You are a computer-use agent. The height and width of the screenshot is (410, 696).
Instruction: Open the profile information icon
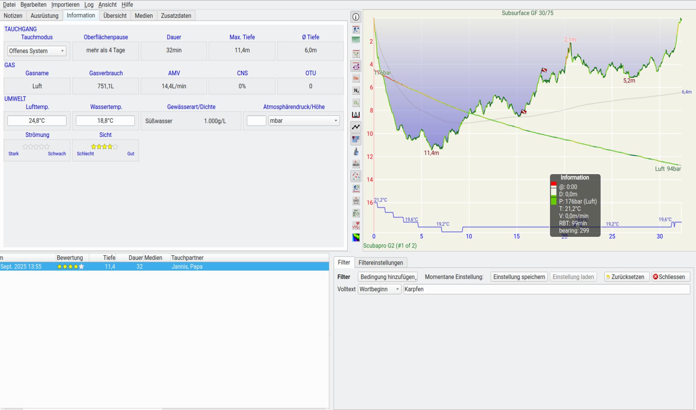click(x=356, y=17)
